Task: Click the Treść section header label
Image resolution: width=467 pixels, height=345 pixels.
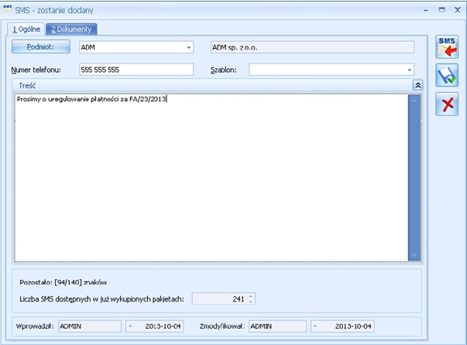Action: pos(27,85)
